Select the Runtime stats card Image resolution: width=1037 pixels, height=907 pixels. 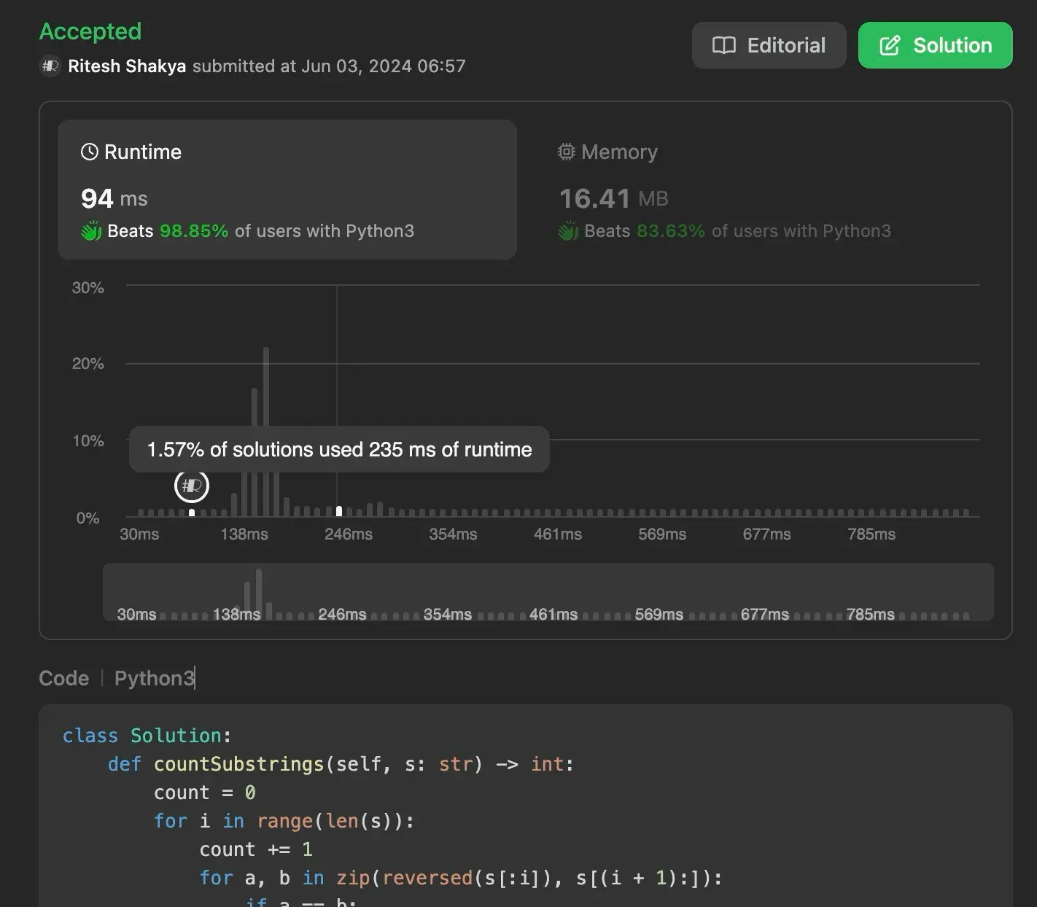(x=287, y=190)
